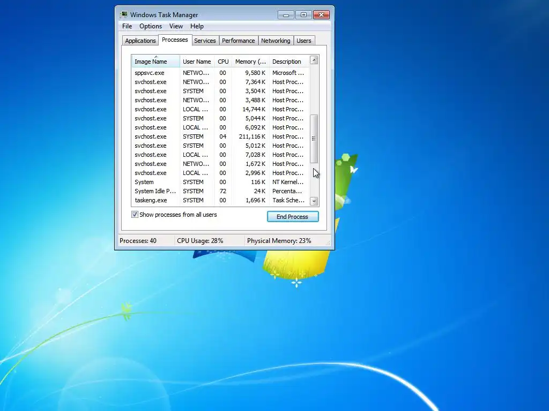Click the Task Sche... description cell
The image size is (549, 411).
pos(288,200)
